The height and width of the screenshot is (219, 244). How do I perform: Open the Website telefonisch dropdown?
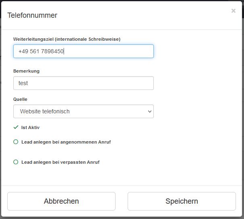point(83,111)
